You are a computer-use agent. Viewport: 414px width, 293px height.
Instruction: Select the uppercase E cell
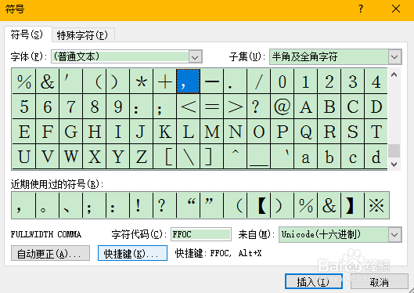(23, 132)
